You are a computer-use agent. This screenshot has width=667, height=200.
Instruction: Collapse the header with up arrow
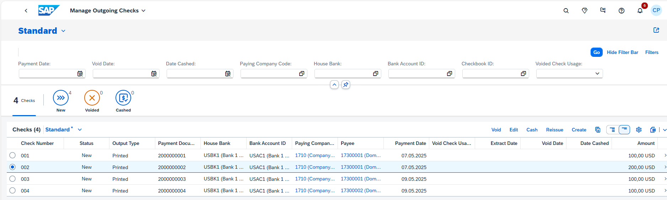[x=334, y=85]
